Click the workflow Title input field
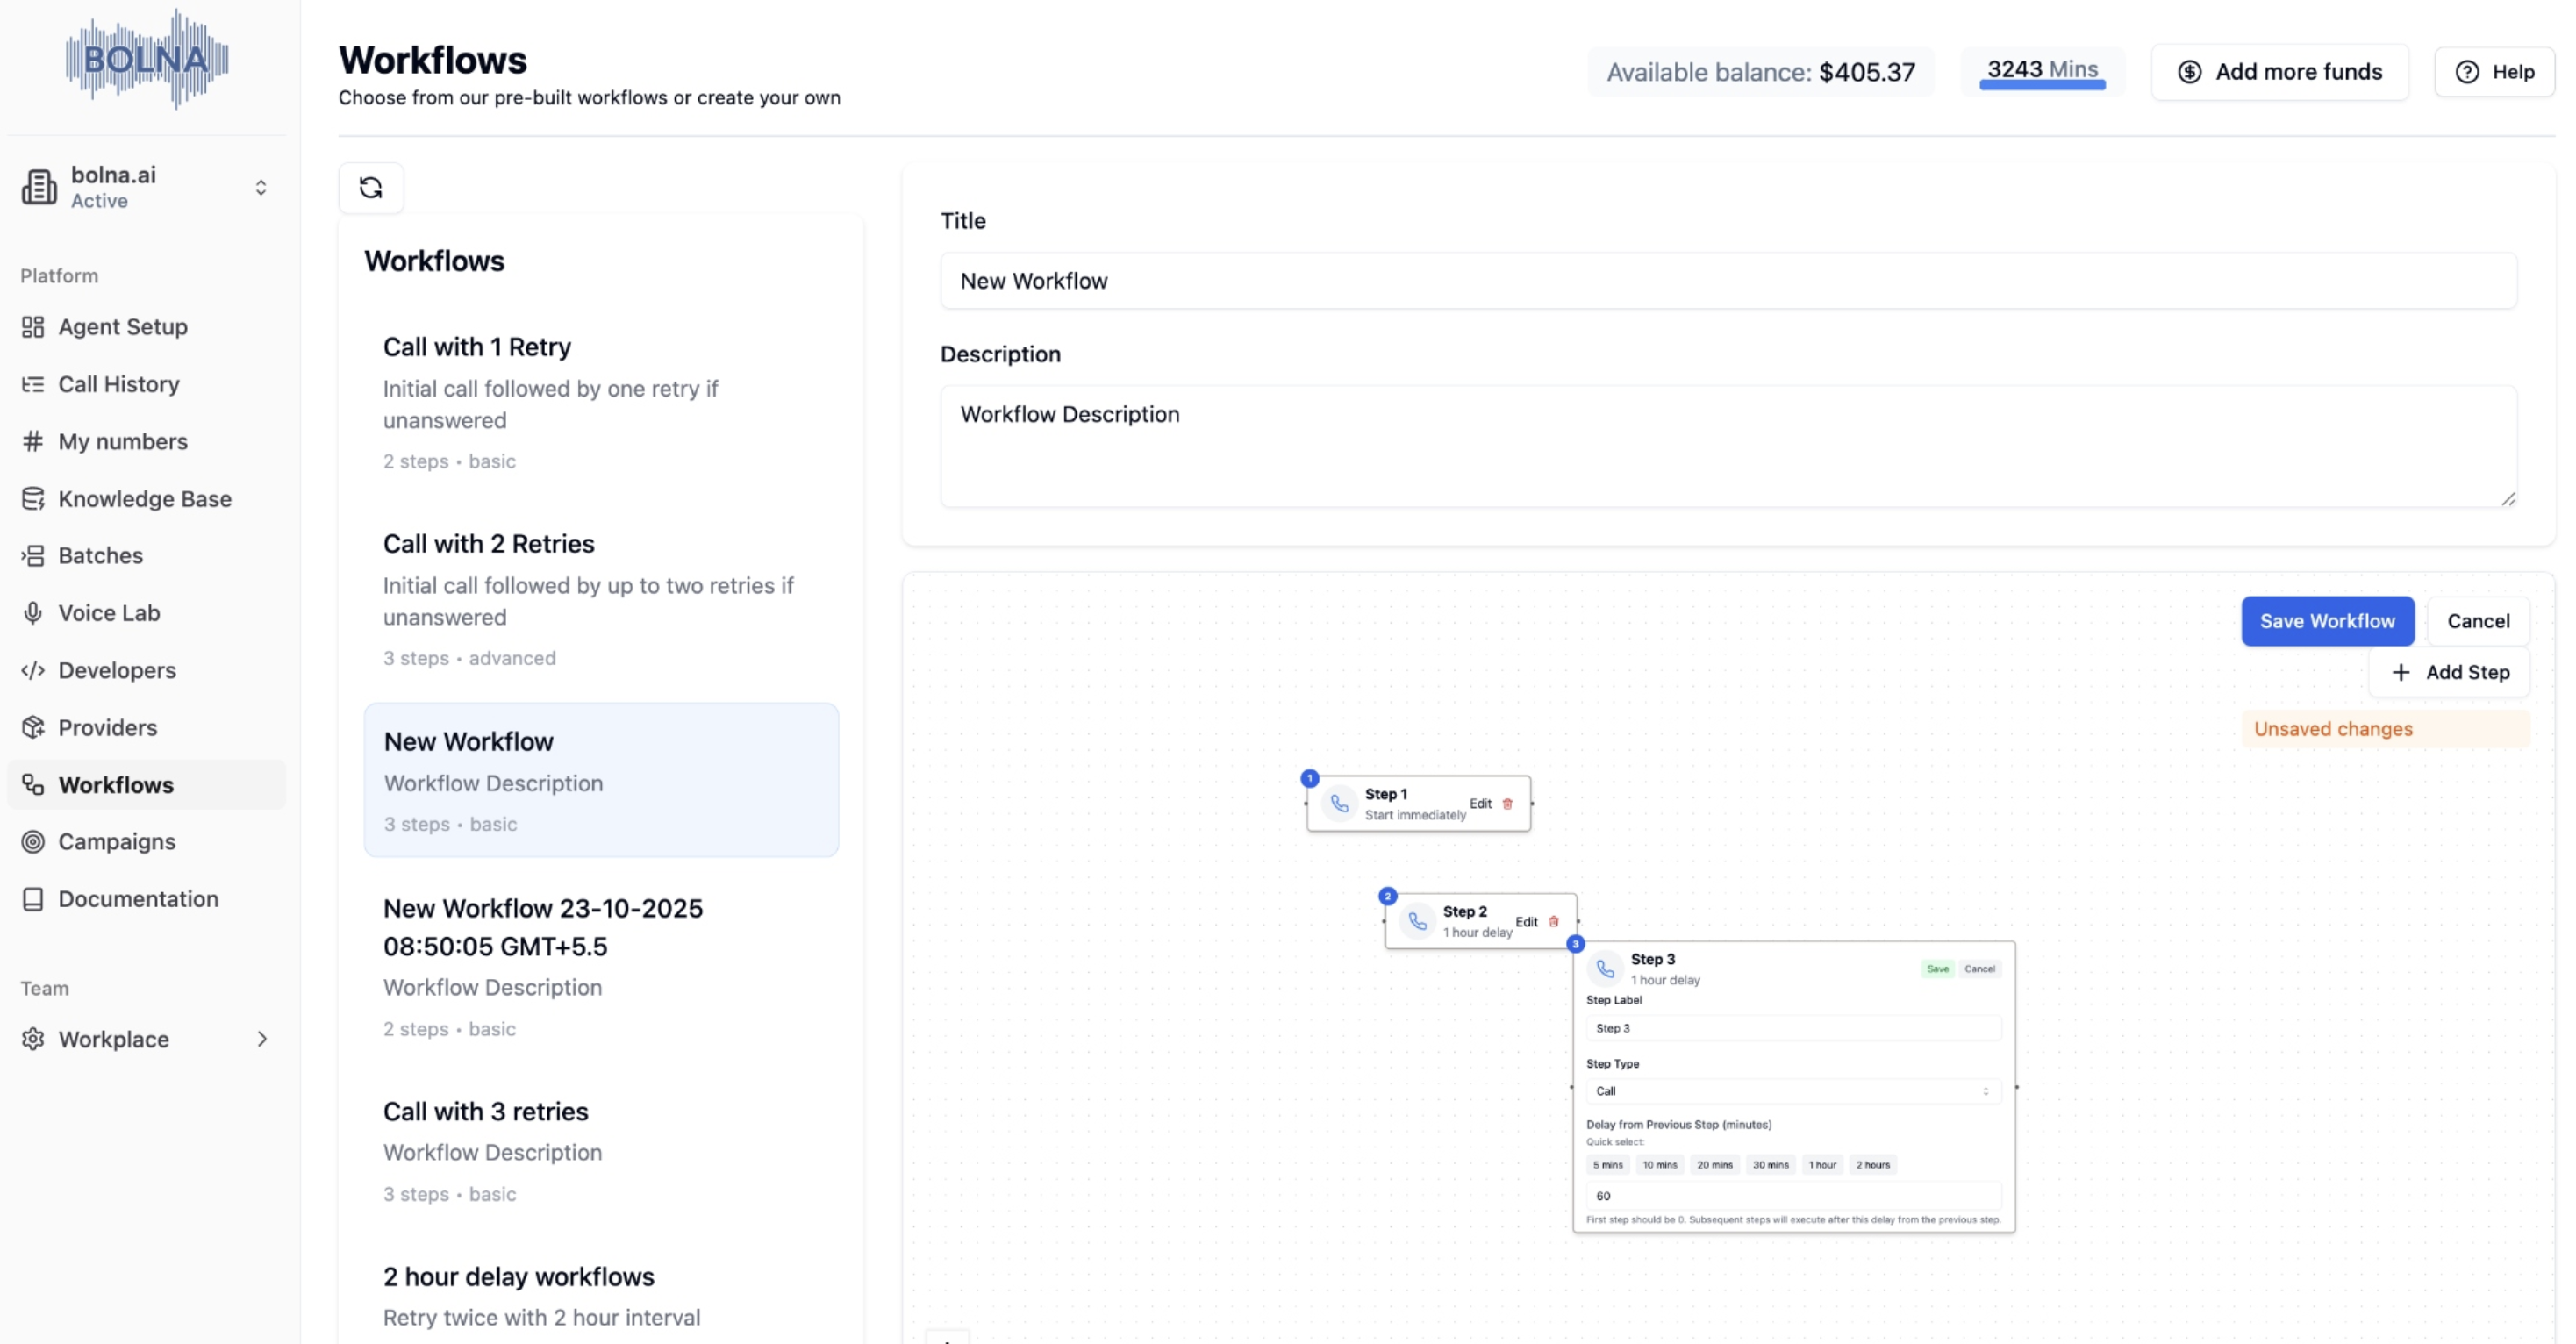This screenshot has width=2576, height=1344. [x=1727, y=281]
